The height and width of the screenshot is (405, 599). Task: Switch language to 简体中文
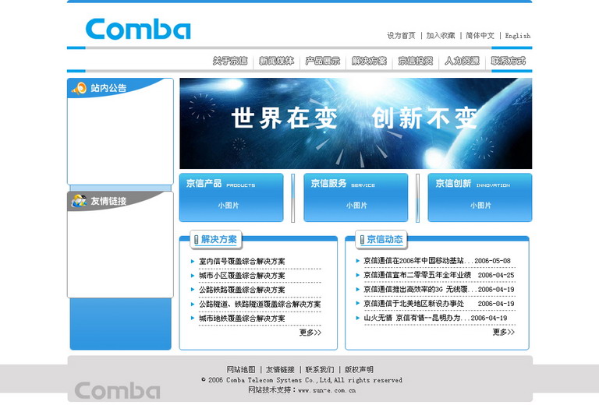tap(480, 36)
